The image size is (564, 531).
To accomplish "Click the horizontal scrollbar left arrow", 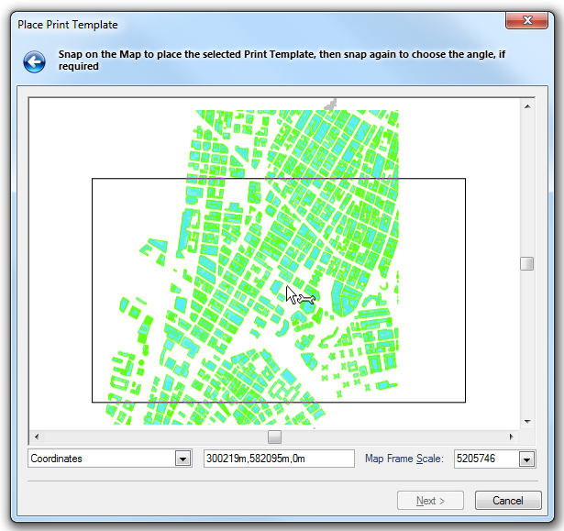I will click(x=37, y=437).
